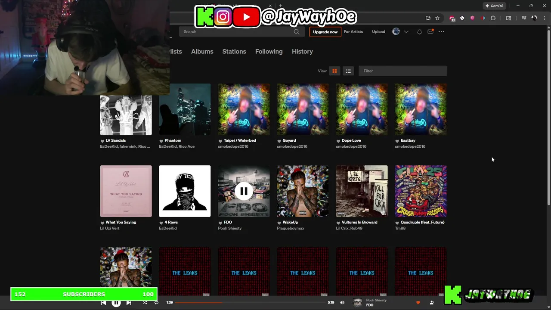Image resolution: width=551 pixels, height=310 pixels.
Task: Open the Vultures In Broward cover
Action: point(362,191)
